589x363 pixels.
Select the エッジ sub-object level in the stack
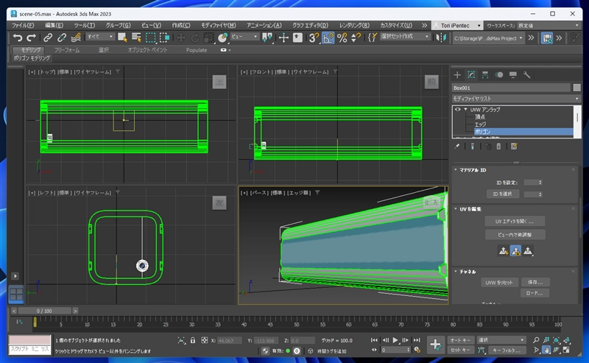coord(481,124)
